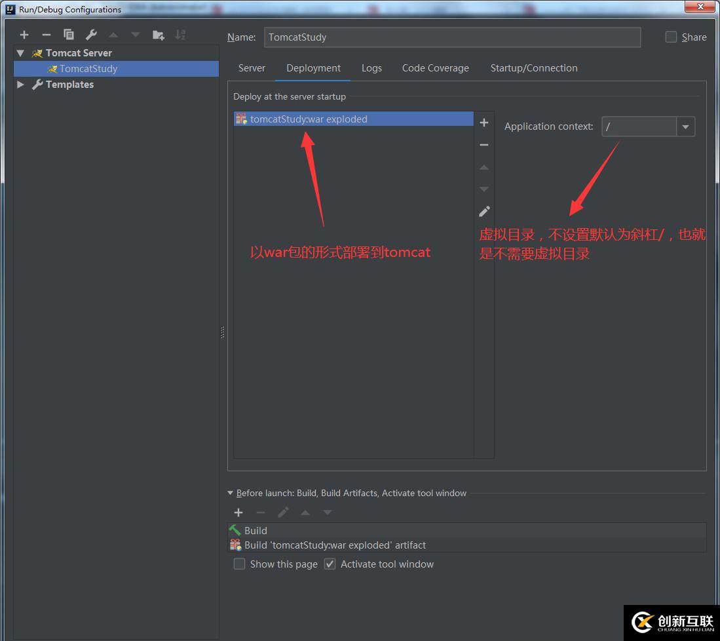Switch to the Server tab
The height and width of the screenshot is (641, 720).
(x=252, y=68)
